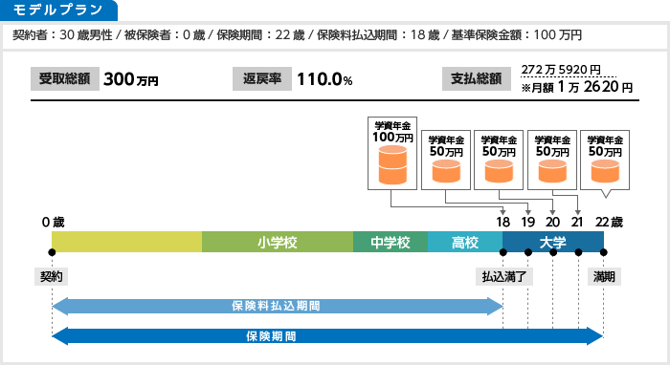
Task: Click the 保険期間 dark blue arrow bar
Action: point(327,336)
